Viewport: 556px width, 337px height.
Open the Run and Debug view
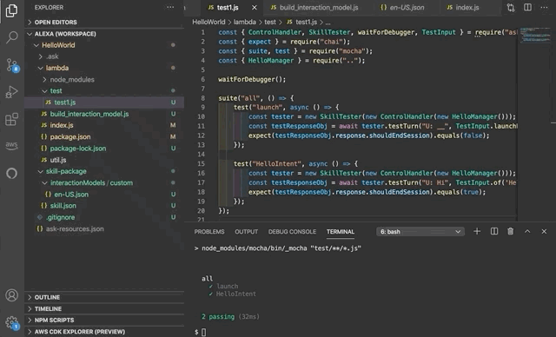tap(11, 92)
